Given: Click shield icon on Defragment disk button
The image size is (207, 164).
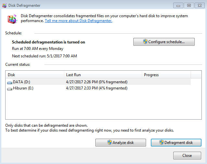Looking at the screenshot, I should pos(161,143).
